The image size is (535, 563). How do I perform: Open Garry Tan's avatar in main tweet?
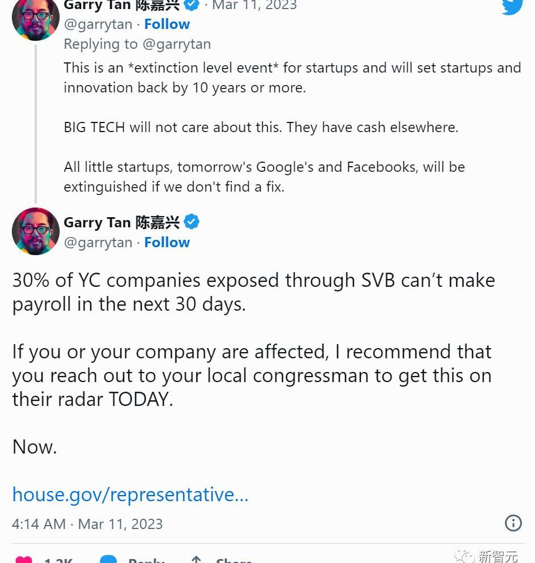pos(36,231)
